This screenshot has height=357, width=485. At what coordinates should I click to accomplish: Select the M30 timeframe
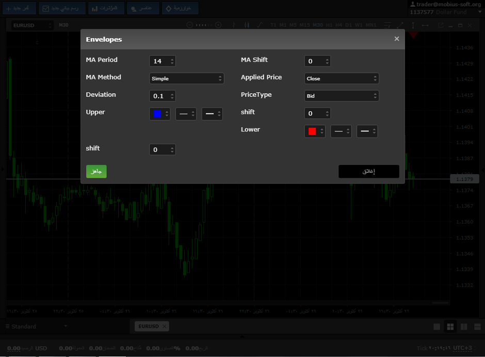318,25
